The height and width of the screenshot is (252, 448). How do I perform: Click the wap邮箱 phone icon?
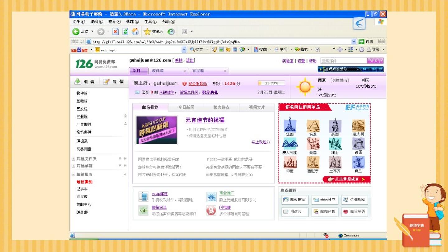[x=143, y=196]
